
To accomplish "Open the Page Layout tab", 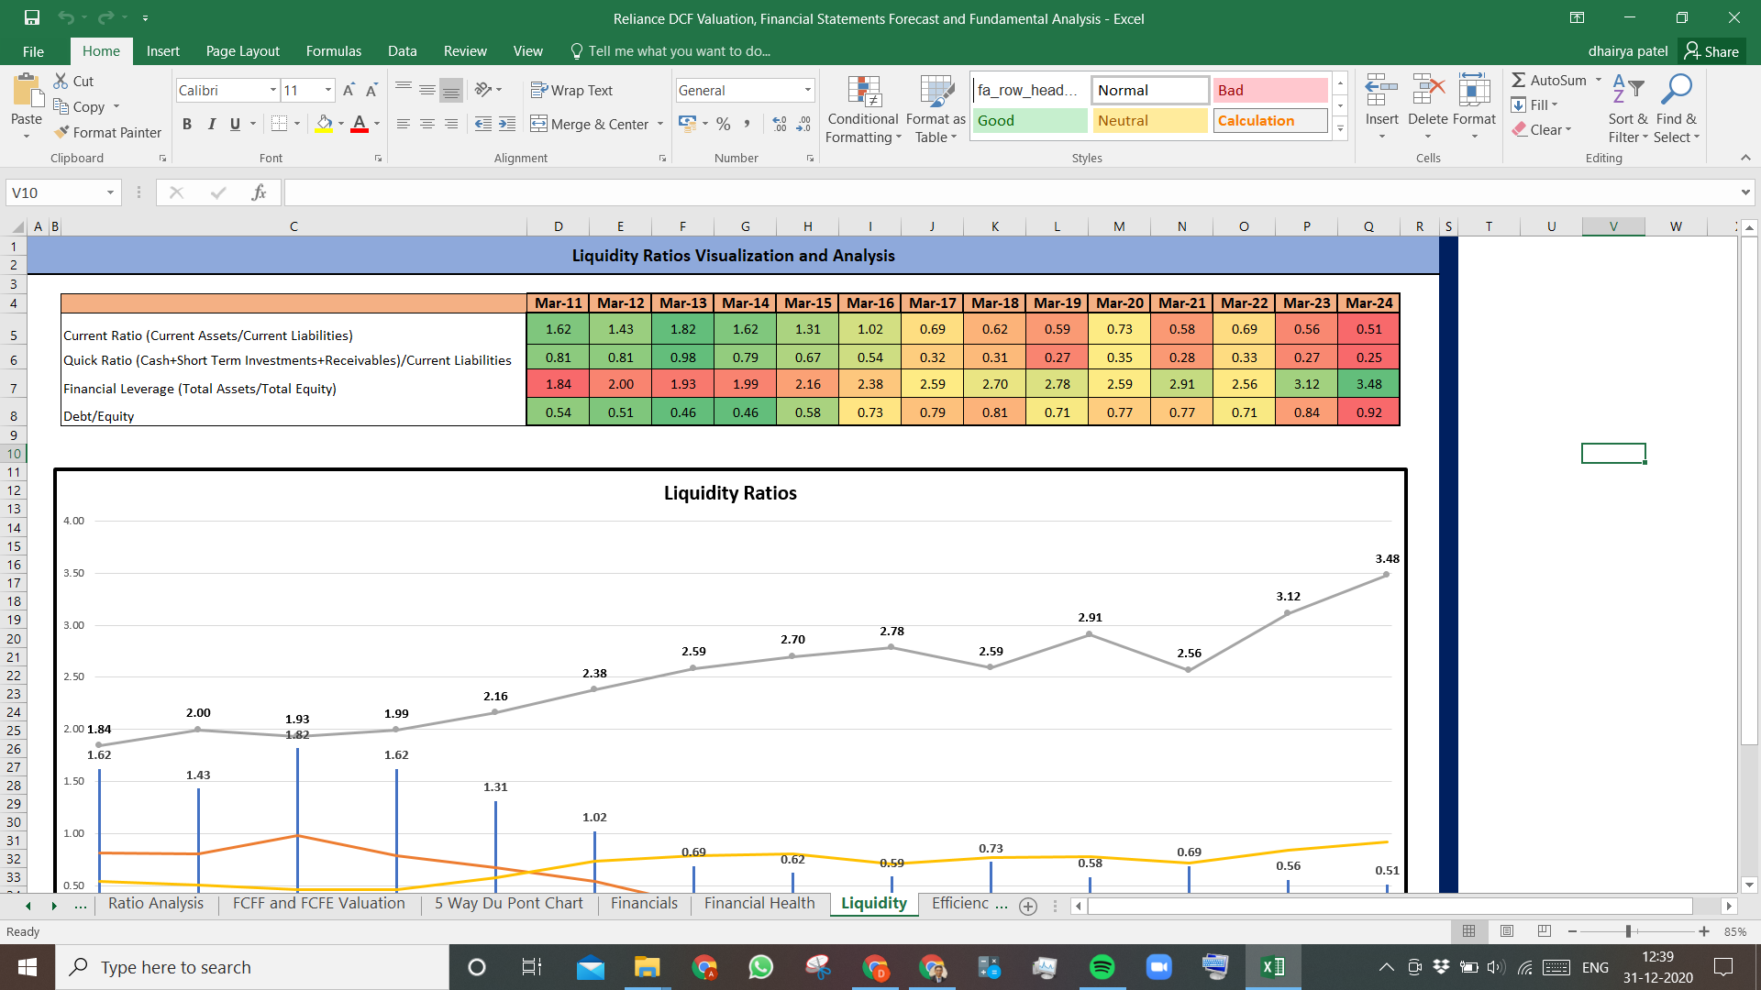I will 242,51.
